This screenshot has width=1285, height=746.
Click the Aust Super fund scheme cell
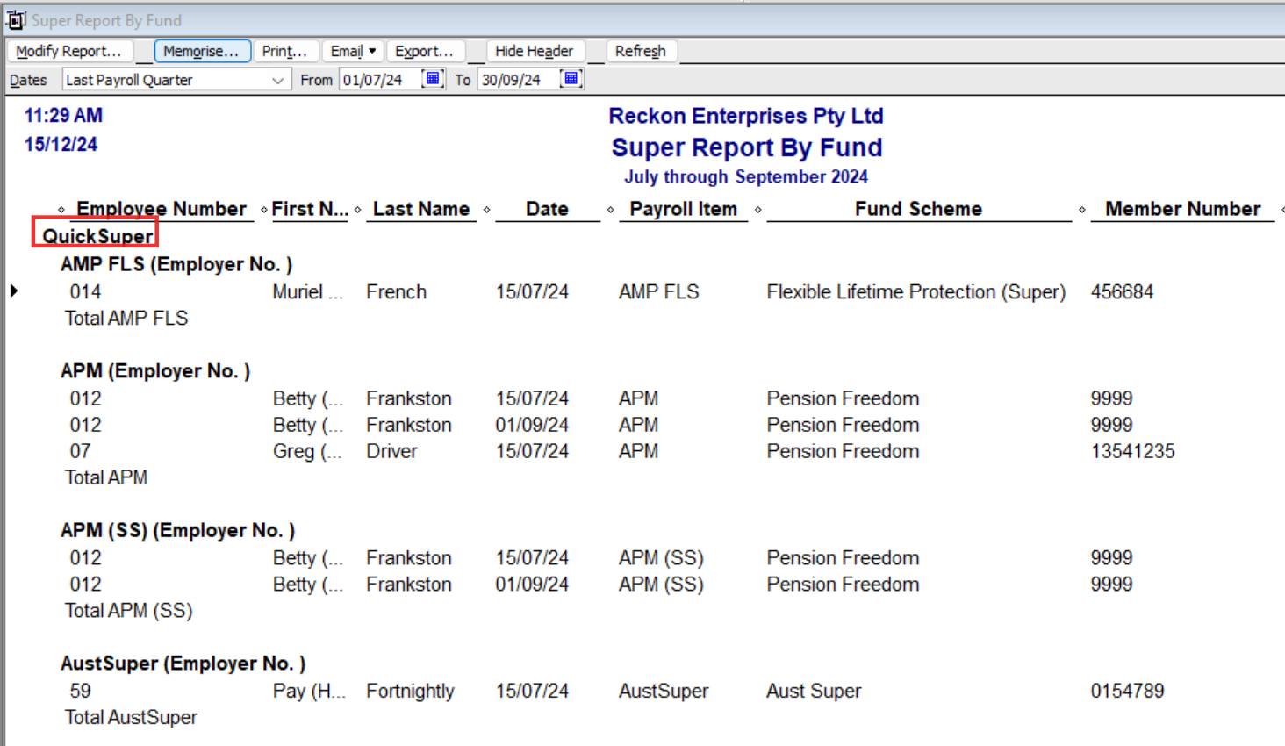(814, 691)
